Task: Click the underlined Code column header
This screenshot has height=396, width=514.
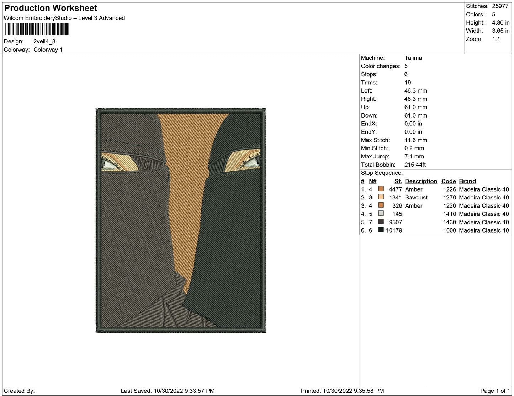Action: point(448,181)
